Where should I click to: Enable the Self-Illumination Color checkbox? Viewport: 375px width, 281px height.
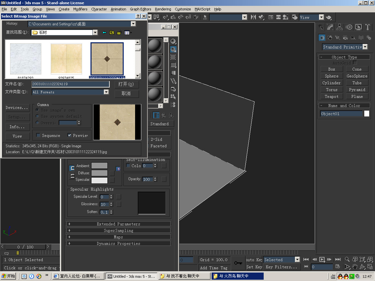128,165
